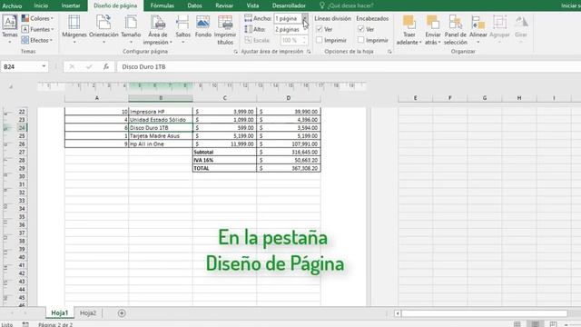Open the Efectos theme effects dropdown

point(36,40)
